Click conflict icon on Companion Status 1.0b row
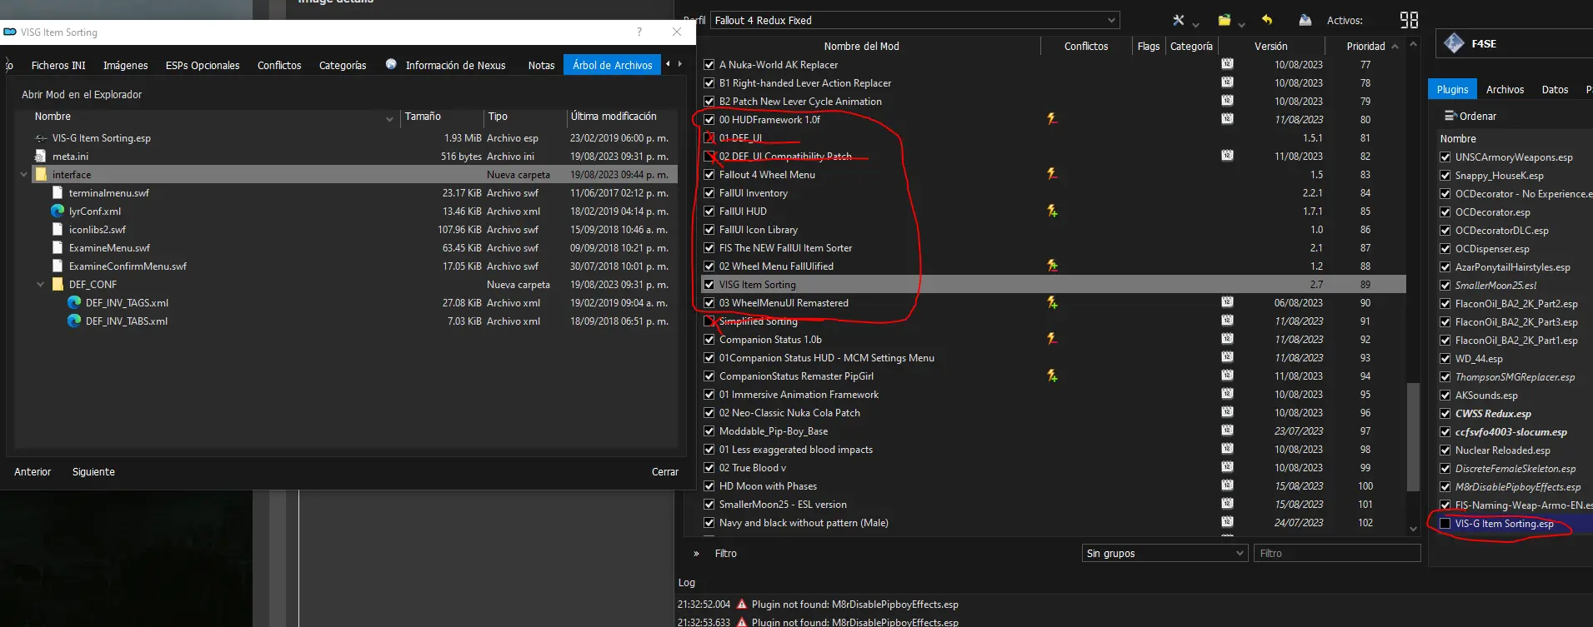 [1052, 339]
